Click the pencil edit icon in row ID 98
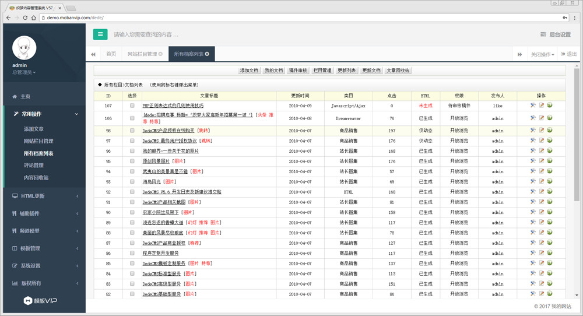 pos(542,131)
